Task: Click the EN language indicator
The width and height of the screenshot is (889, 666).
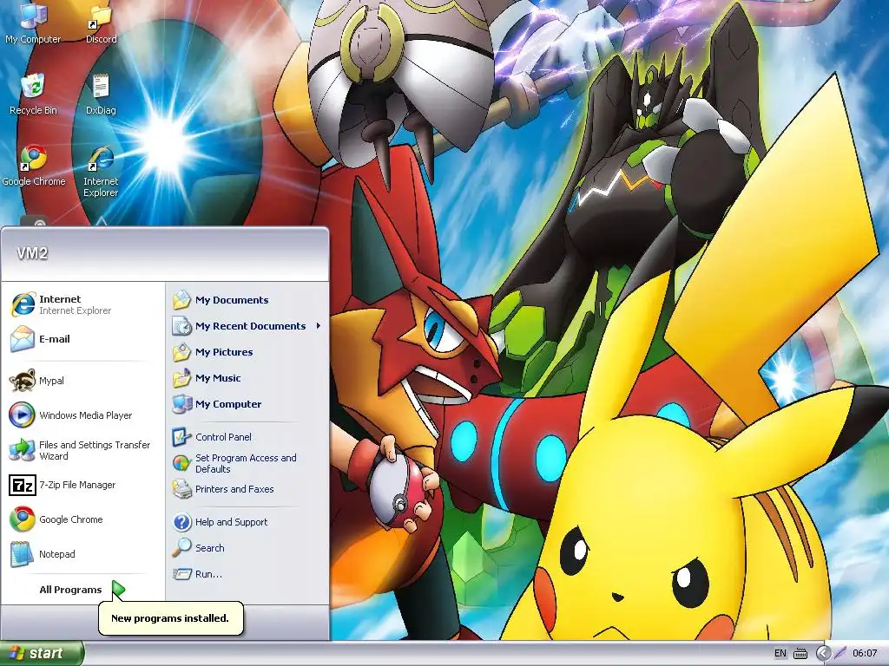Action: [x=780, y=653]
